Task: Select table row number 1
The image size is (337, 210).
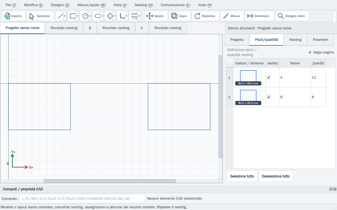Action: point(229,78)
